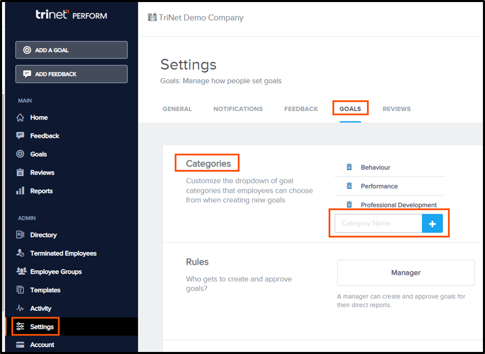Select the Behaviour category row
The image size is (485, 354).
[x=390, y=167]
